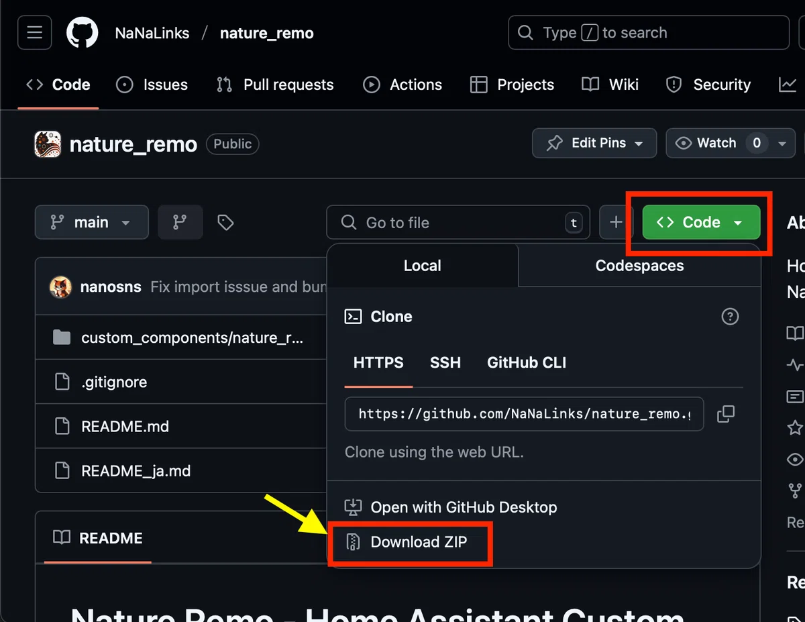
Task: Select the GitHub CLI clone option
Action: point(527,363)
